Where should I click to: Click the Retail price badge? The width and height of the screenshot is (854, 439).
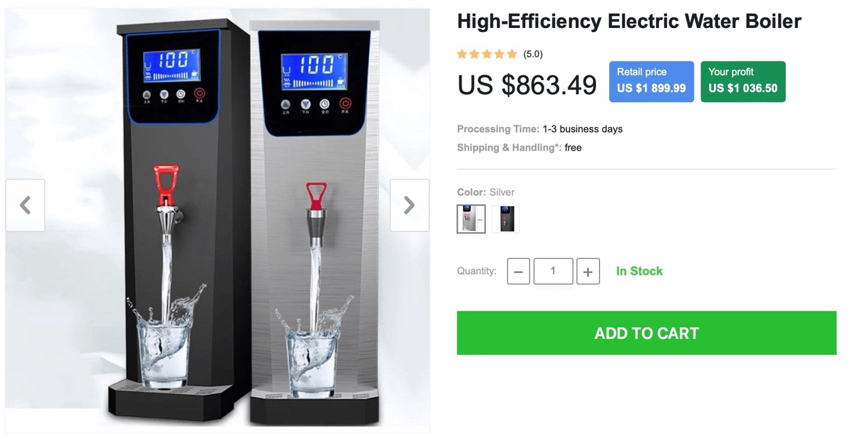pos(651,81)
